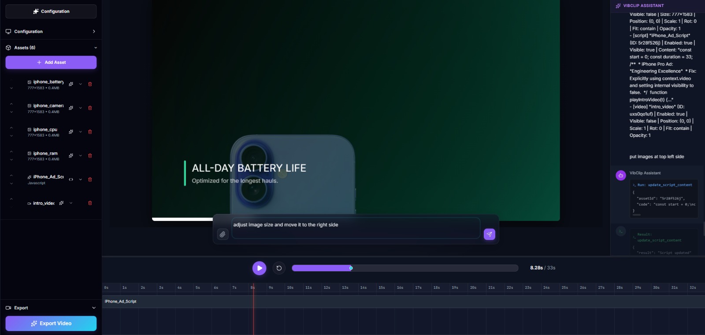Click sparkle AI icon for iphone_battery

coord(71,84)
